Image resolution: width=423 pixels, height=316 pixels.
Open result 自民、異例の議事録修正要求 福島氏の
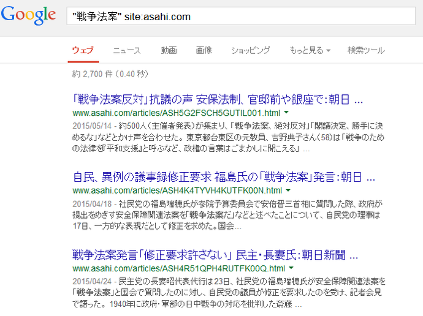click(224, 177)
